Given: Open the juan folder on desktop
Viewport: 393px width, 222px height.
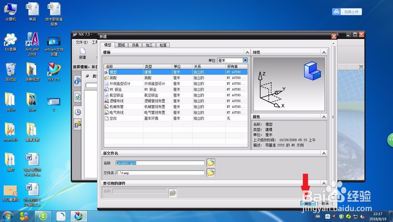Looking at the screenshot, I should pos(32,102).
